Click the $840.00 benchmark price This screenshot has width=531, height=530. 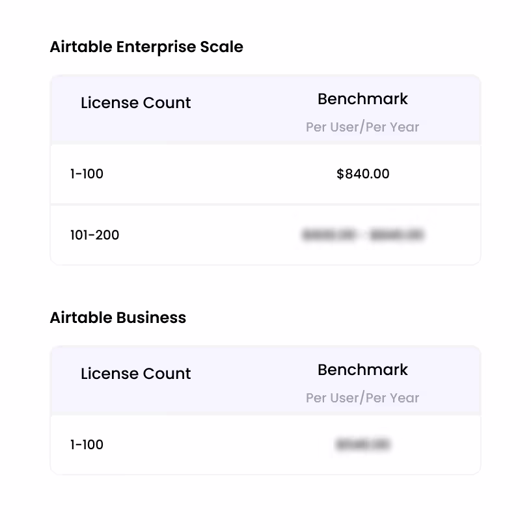click(x=362, y=174)
